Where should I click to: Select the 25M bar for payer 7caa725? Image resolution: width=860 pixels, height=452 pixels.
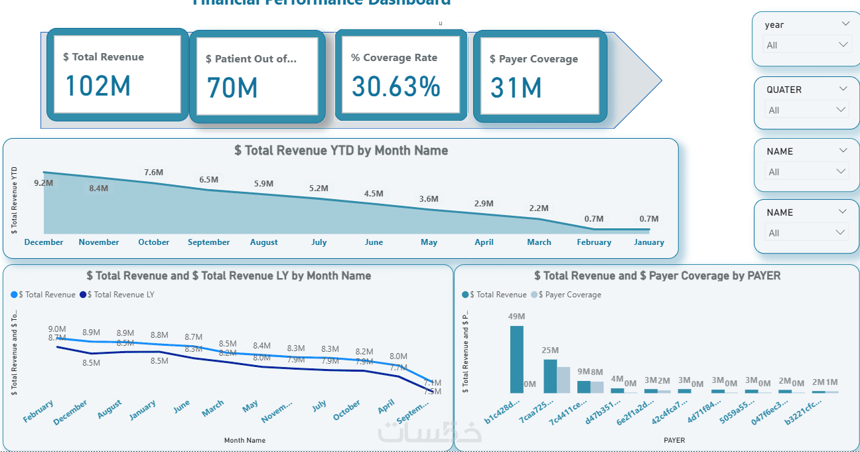click(550, 376)
